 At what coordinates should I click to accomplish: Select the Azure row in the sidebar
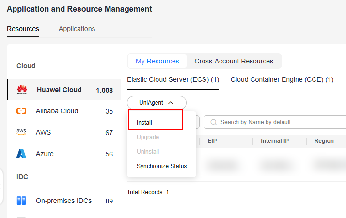(64, 154)
